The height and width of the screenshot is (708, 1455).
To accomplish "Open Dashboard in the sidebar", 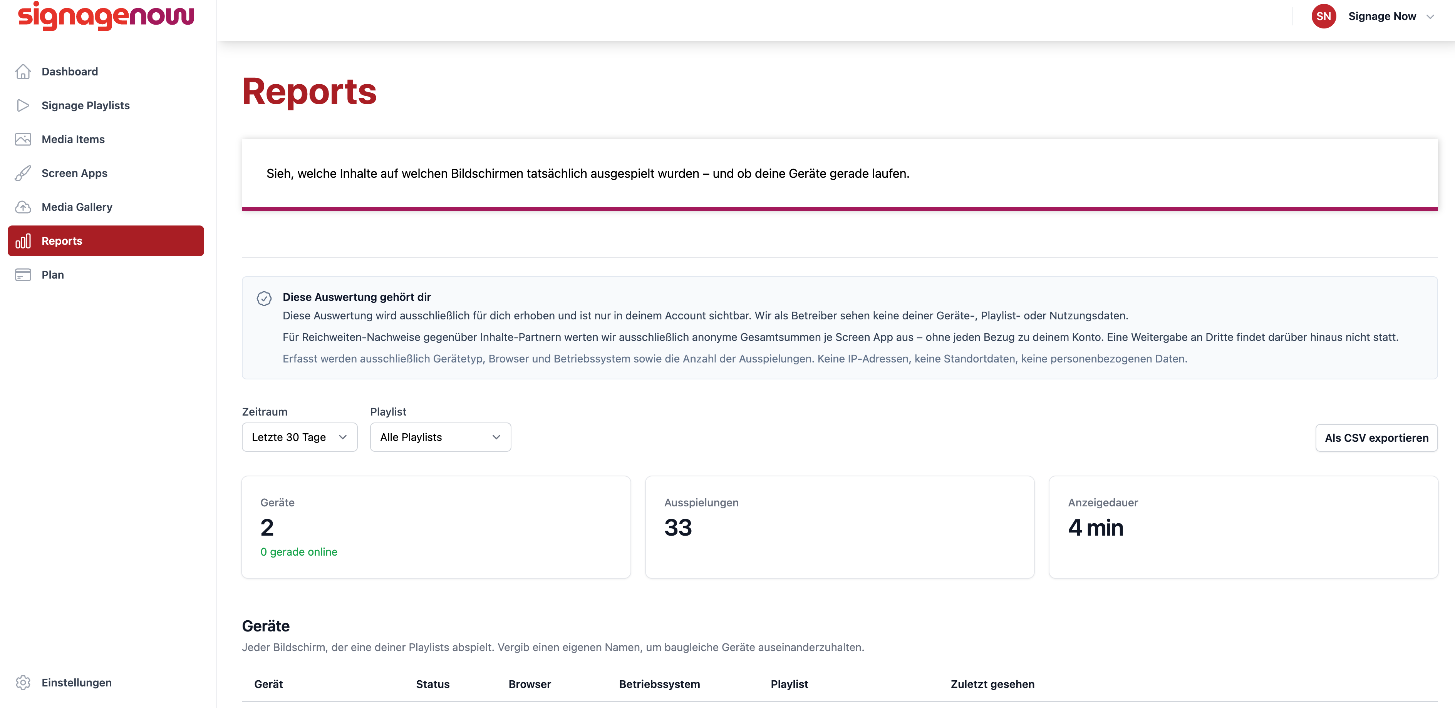I will pyautogui.click(x=106, y=72).
